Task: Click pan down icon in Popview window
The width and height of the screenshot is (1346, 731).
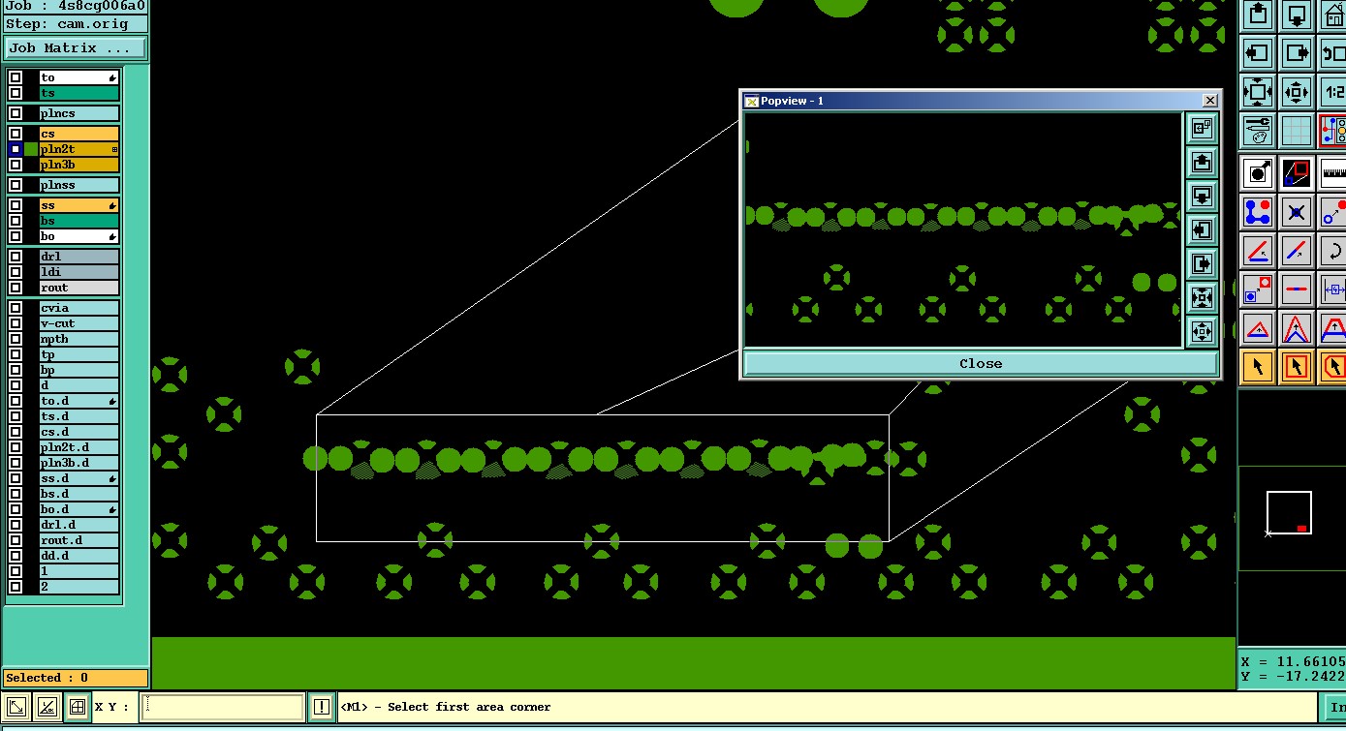Action: pyautogui.click(x=1202, y=196)
